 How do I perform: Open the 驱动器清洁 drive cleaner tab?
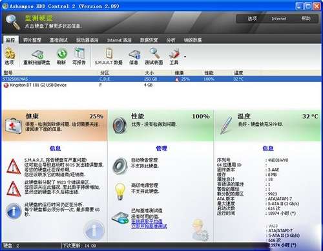click(x=87, y=40)
